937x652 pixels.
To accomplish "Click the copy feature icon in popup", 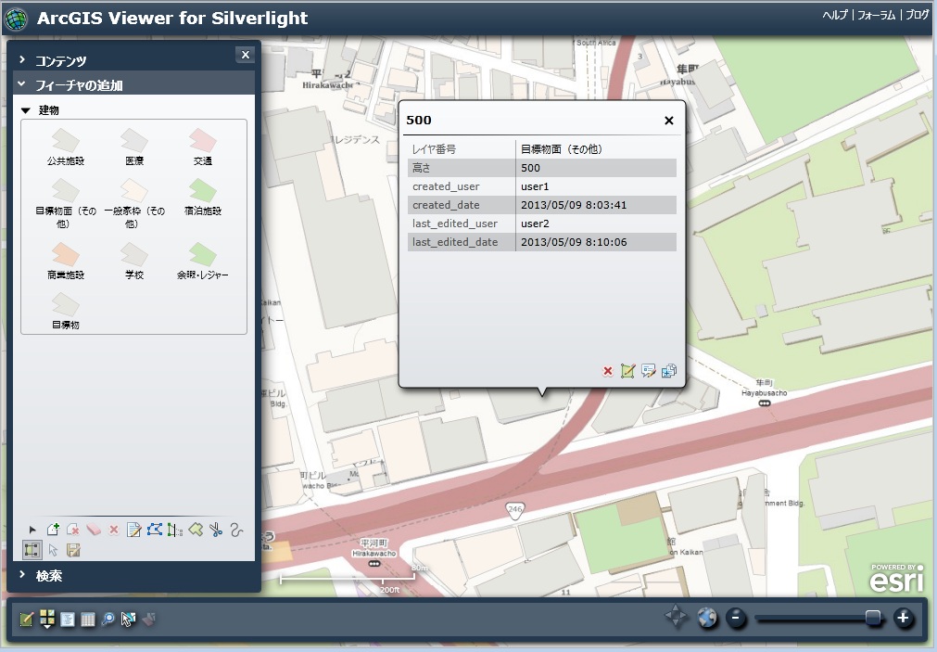I will (669, 371).
